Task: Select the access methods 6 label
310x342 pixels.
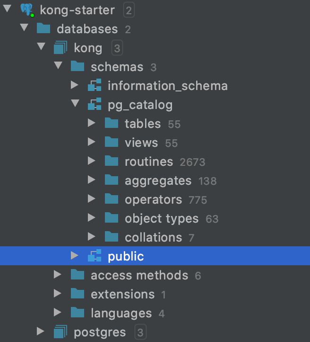Action: (x=146, y=276)
